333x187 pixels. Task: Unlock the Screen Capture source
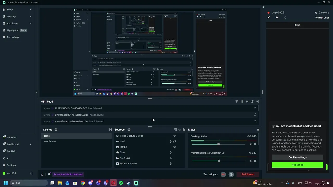[x=171, y=164]
